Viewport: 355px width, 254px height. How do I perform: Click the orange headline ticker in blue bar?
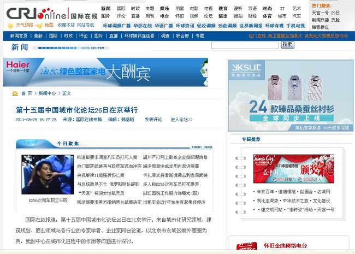pyautogui.click(x=298, y=36)
